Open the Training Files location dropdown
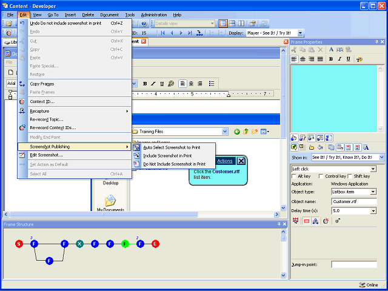The height and width of the screenshot is (291, 388). pyautogui.click(x=225, y=132)
